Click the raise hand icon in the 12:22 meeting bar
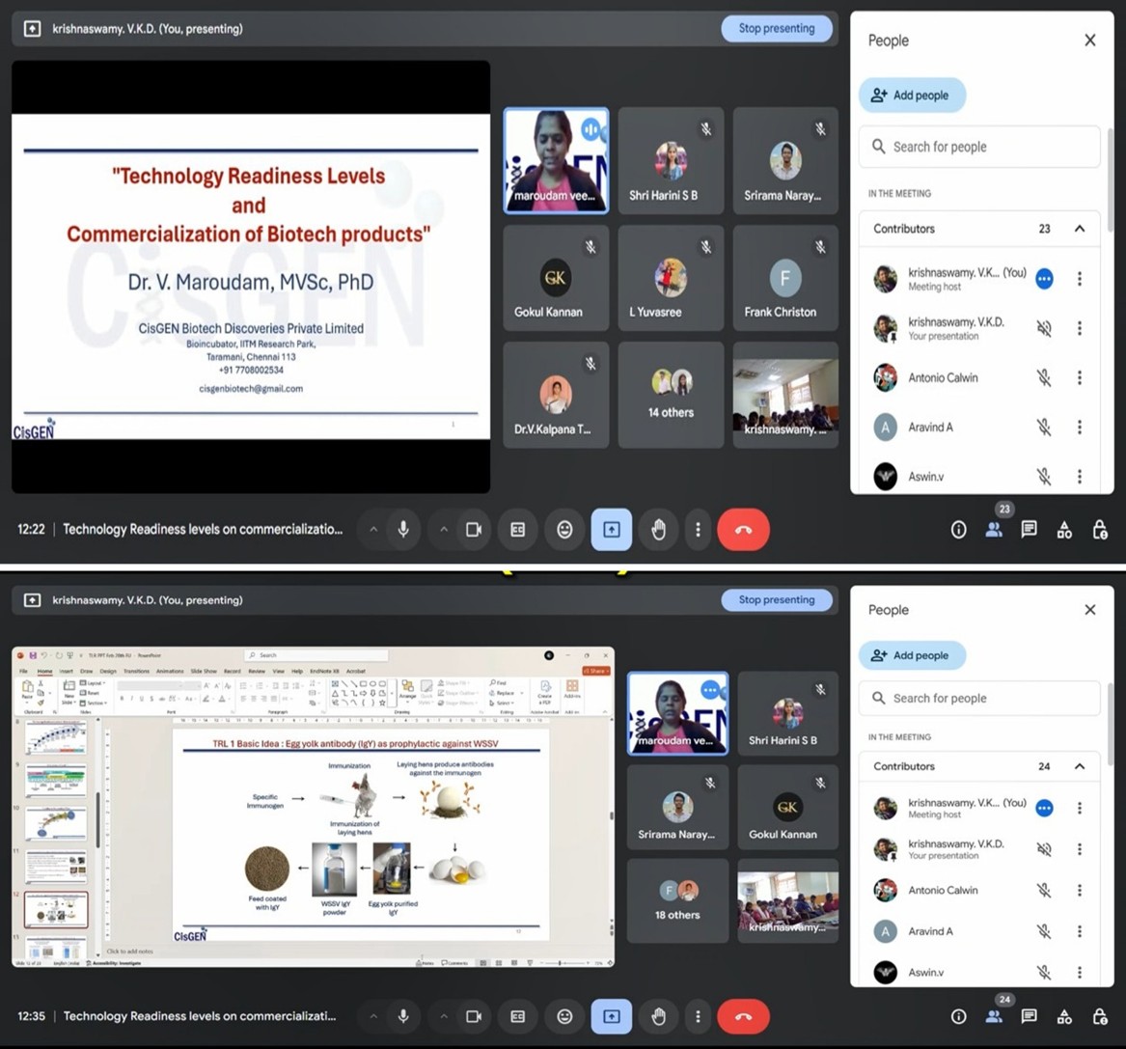 659,530
